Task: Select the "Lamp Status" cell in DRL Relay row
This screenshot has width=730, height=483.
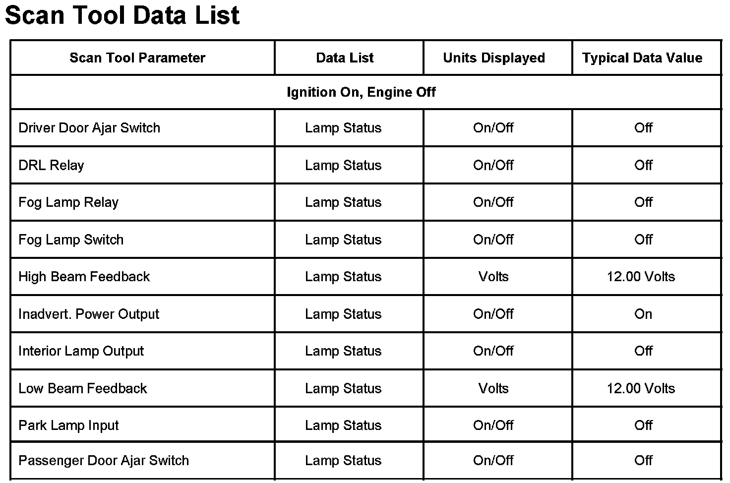Action: pos(343,165)
